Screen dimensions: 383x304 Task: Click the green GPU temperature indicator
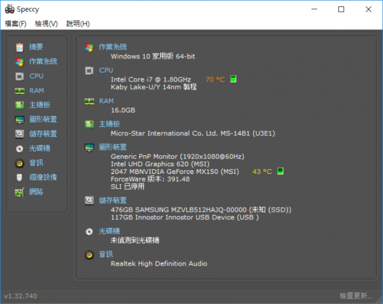(x=280, y=171)
